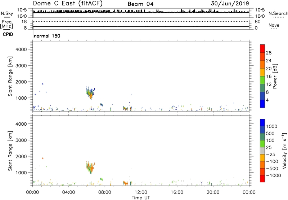Click the left '10^5' sky noise axis value
The height and width of the screenshot is (200, 288).
(22, 10)
